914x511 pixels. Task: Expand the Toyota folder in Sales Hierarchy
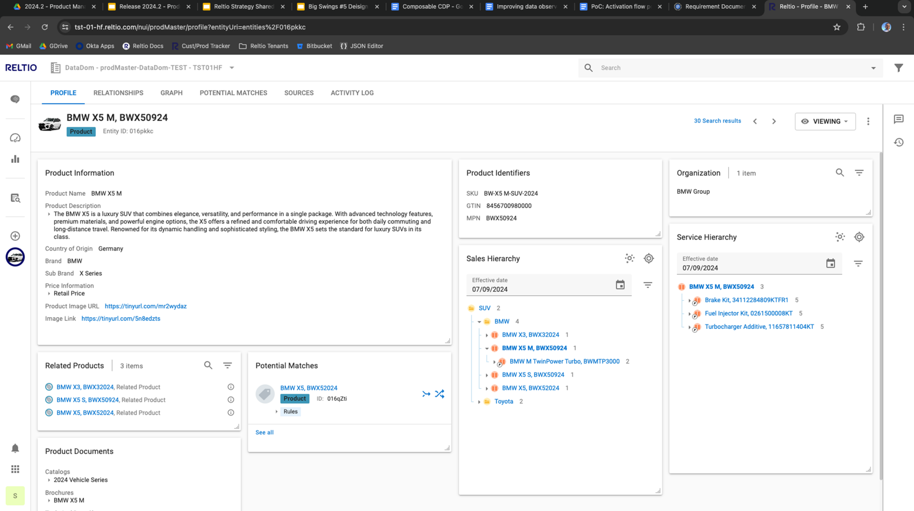coord(479,402)
